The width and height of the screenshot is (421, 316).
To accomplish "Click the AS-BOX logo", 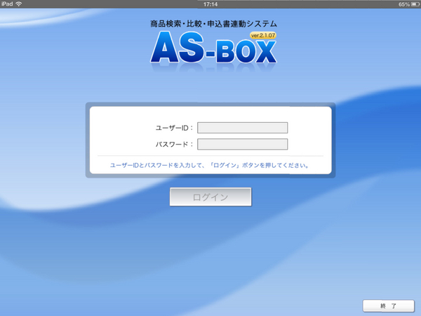I will pos(212,49).
